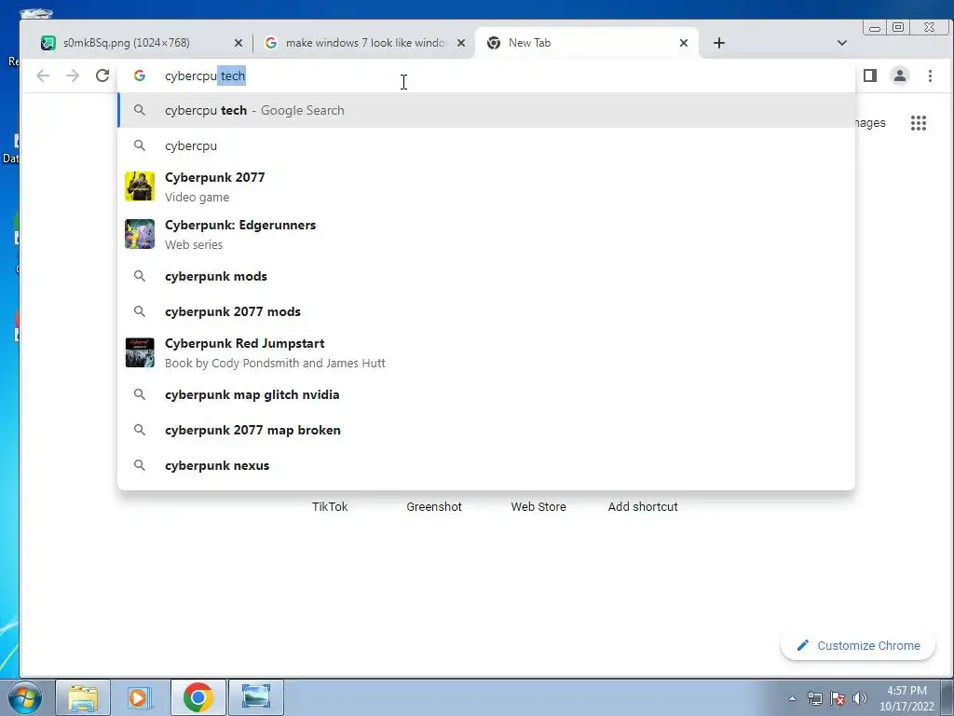Open Chrome side panel icon
The height and width of the screenshot is (716, 954).
pos(870,76)
